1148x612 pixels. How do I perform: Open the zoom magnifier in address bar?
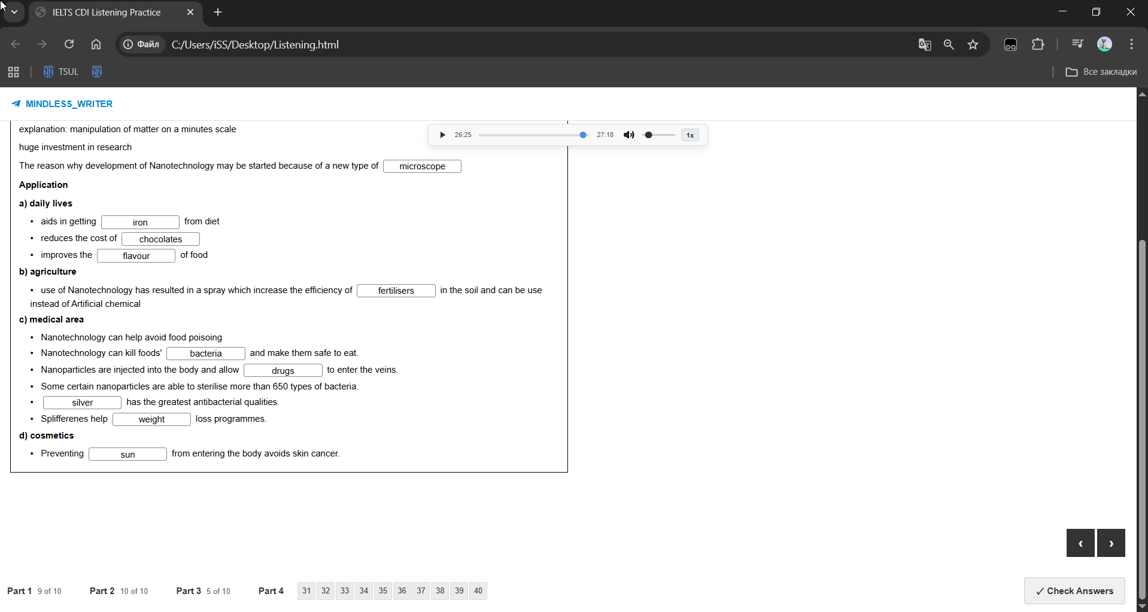coord(949,44)
